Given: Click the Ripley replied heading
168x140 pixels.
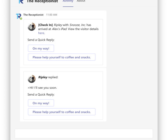Looking at the screenshot, I should point(48,77).
